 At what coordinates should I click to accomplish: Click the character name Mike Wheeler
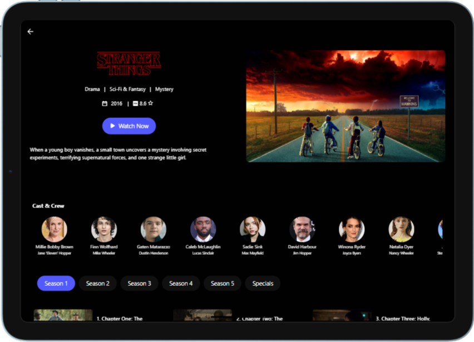tap(104, 253)
